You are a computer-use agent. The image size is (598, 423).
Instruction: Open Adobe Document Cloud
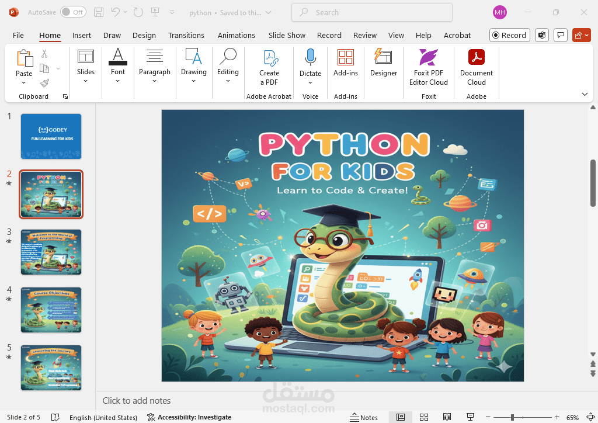(x=477, y=68)
